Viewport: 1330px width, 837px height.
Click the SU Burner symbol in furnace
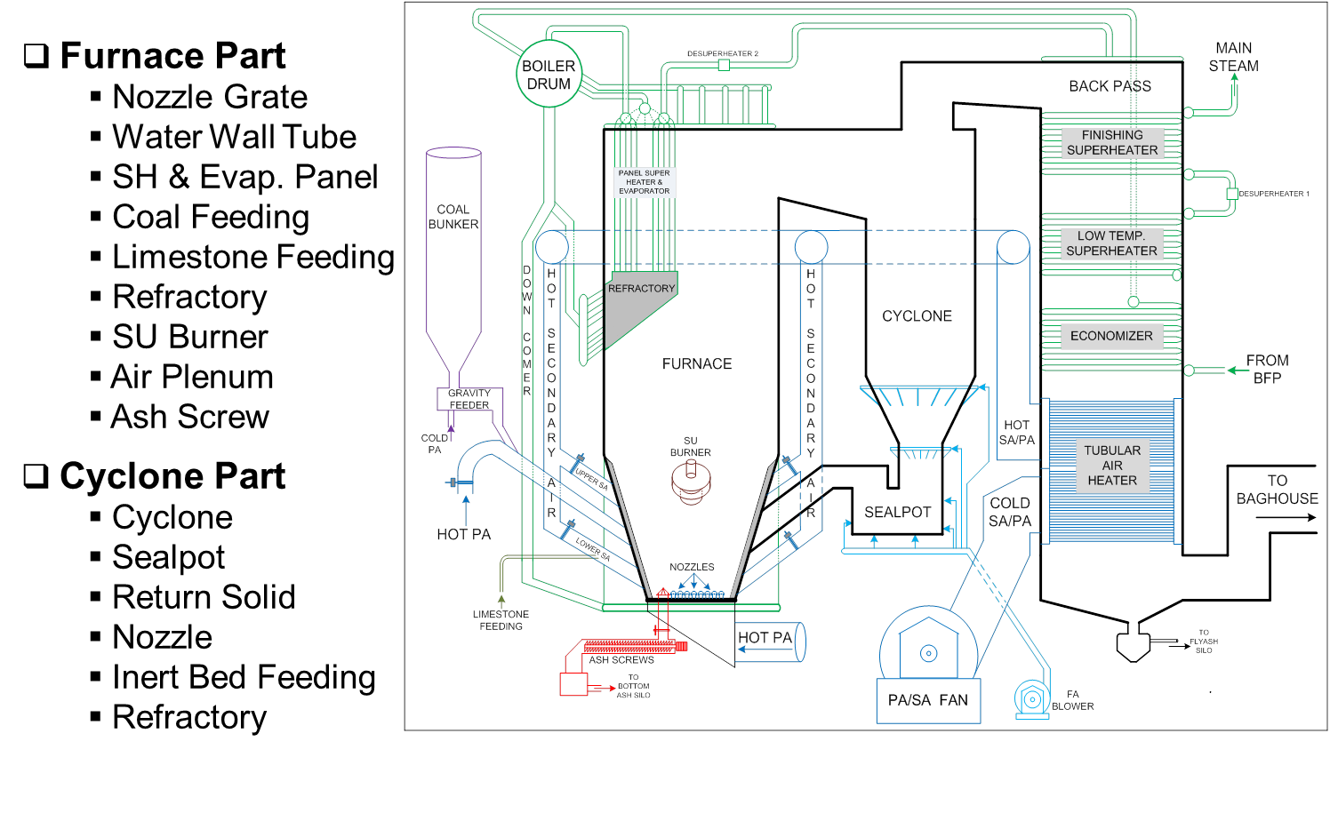[691, 482]
